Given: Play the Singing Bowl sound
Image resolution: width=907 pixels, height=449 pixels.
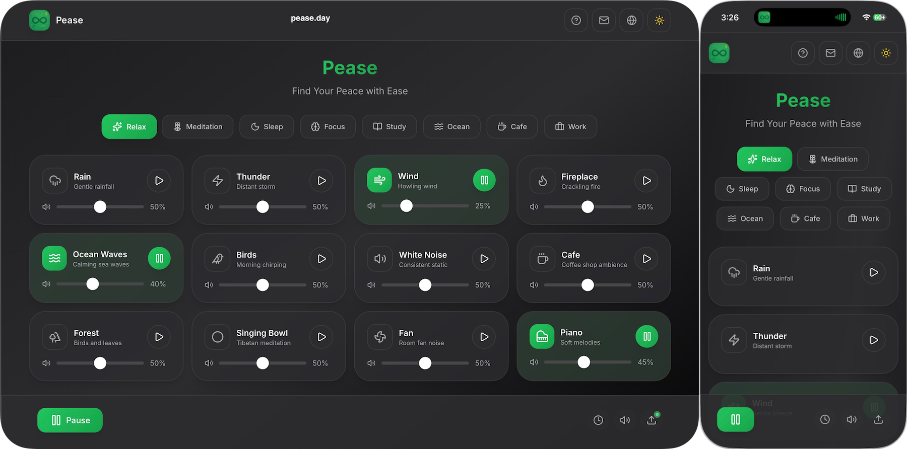Looking at the screenshot, I should coord(321,337).
